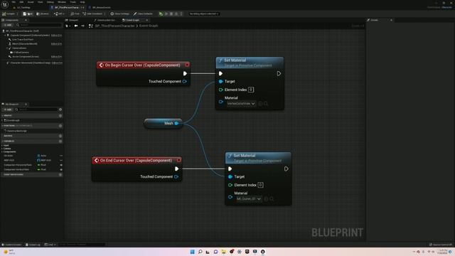The width and height of the screenshot is (455, 256).
Task: Open the File menu
Action: (14, 2)
